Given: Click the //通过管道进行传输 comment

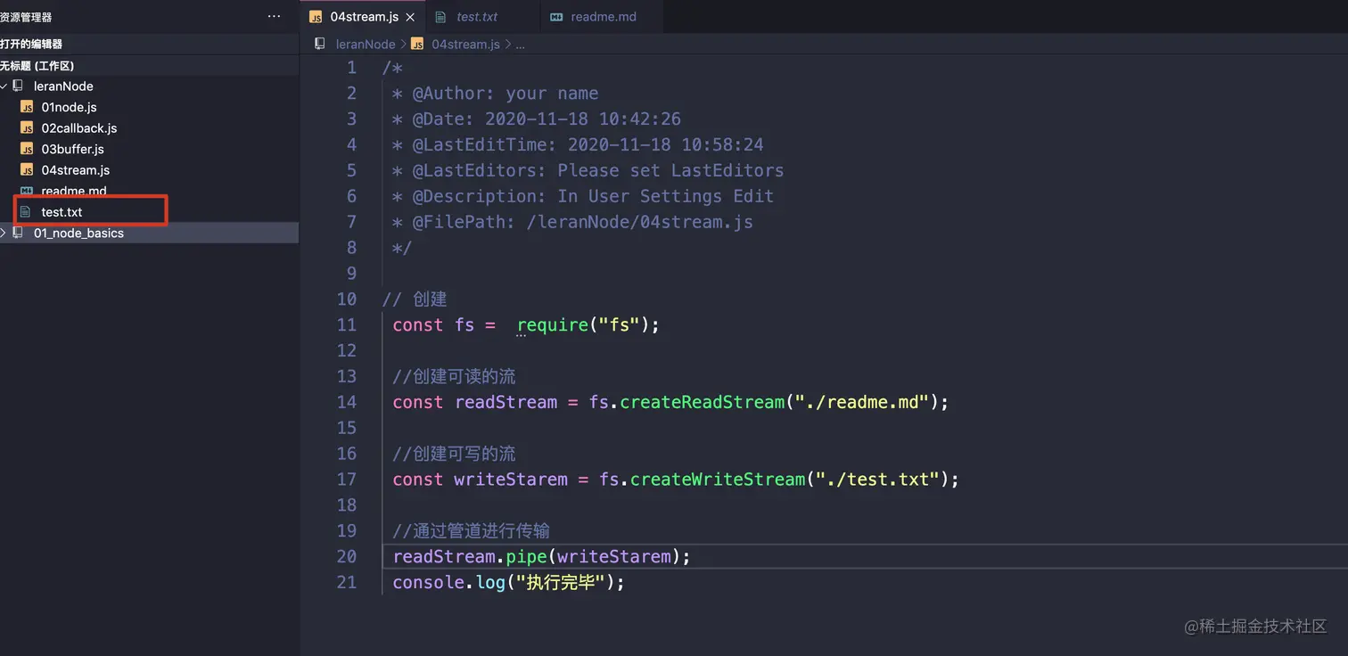Looking at the screenshot, I should [x=471, y=531].
